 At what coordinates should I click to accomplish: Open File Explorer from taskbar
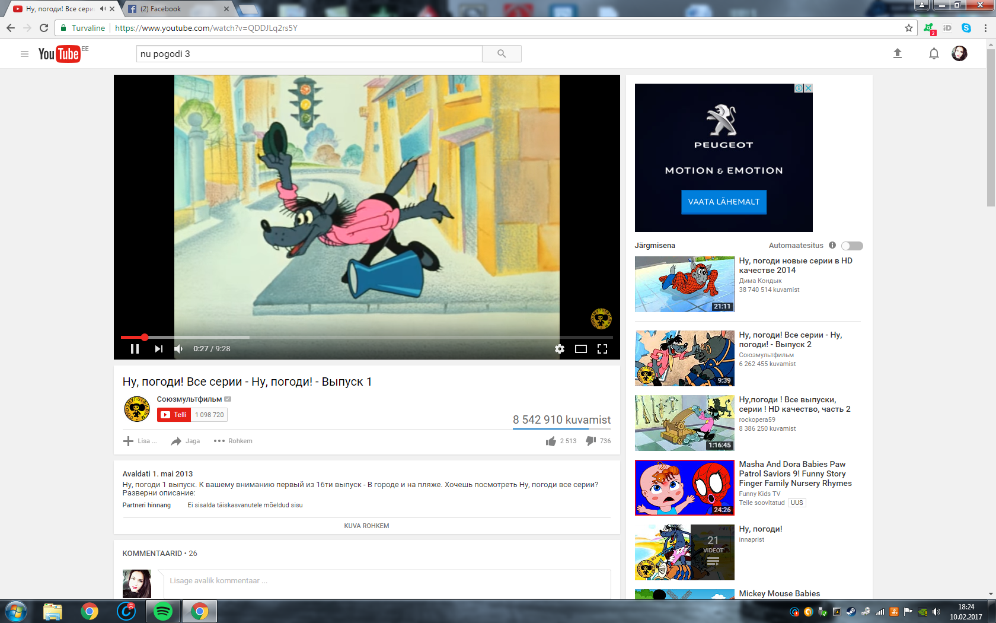pyautogui.click(x=53, y=611)
